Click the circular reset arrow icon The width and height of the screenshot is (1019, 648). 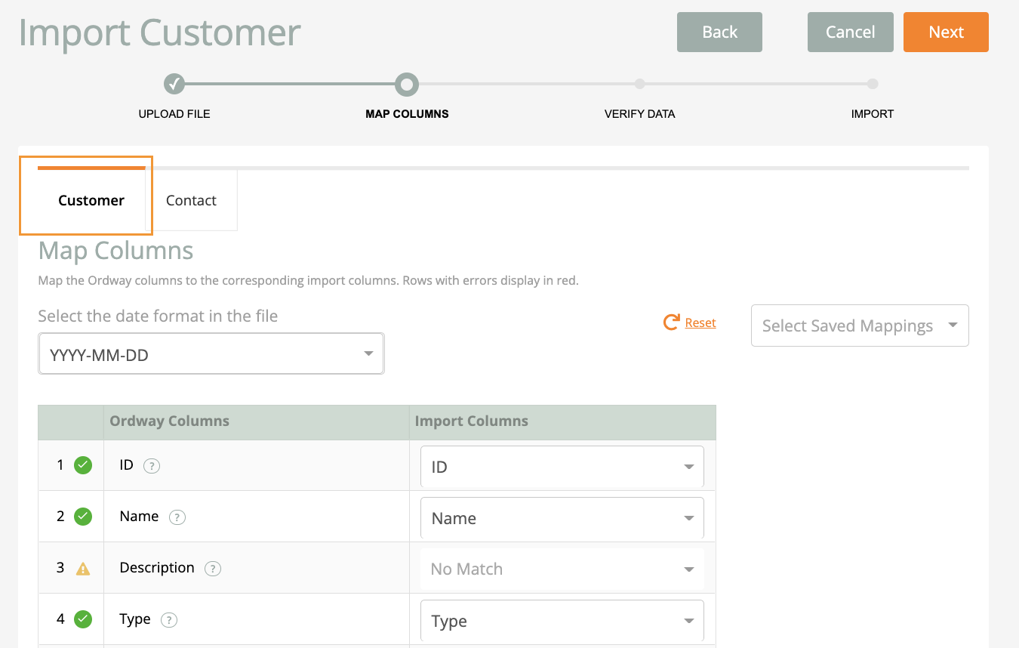coord(671,322)
